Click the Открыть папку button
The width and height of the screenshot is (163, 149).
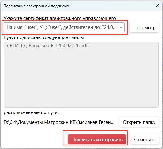pyautogui.click(x=139, y=122)
